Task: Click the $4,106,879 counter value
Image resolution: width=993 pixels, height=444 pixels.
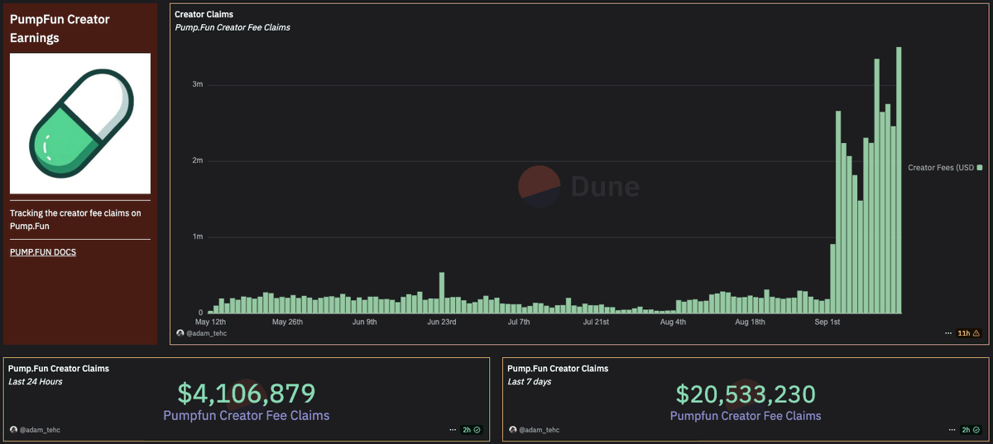Action: point(247,394)
